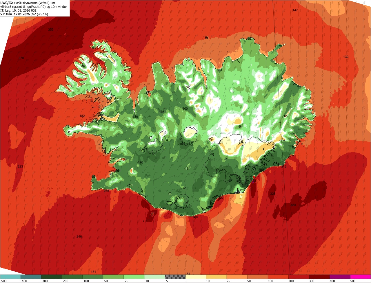Click the '-10' label in the color legend
This screenshot has height=283, width=371.
147,281
